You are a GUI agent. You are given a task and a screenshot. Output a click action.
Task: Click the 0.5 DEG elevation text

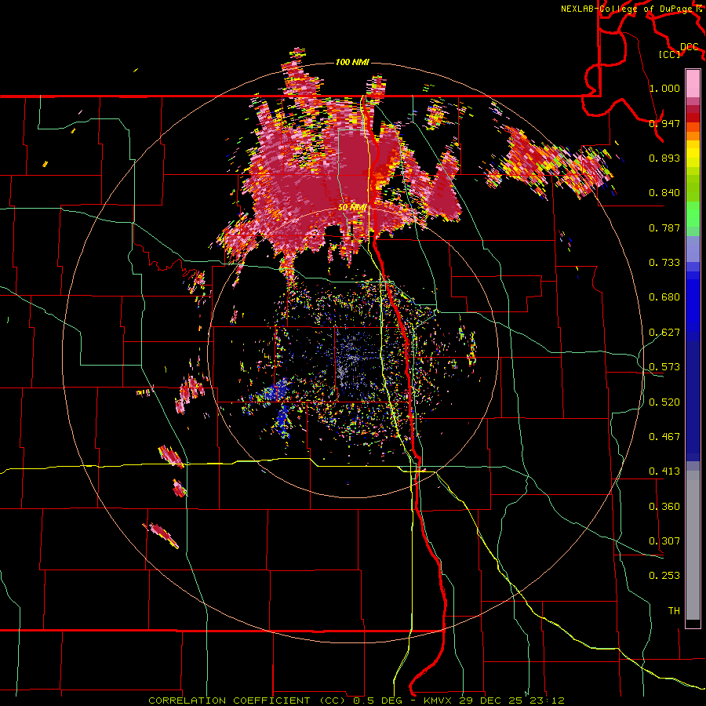click(377, 701)
